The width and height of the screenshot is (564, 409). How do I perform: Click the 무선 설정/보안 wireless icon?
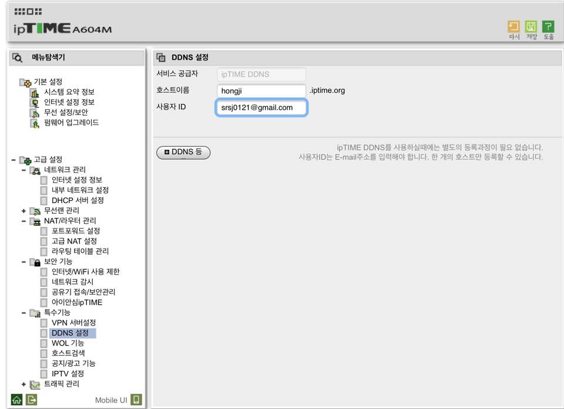(35, 113)
